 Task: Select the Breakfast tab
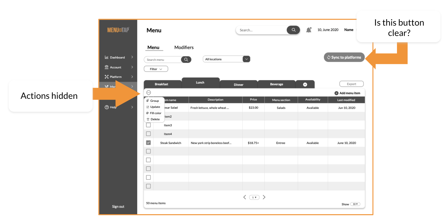click(163, 84)
